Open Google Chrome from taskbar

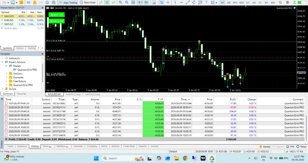185,158
